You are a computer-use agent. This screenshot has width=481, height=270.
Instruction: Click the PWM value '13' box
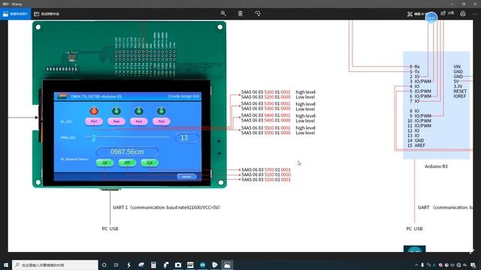[186, 138]
